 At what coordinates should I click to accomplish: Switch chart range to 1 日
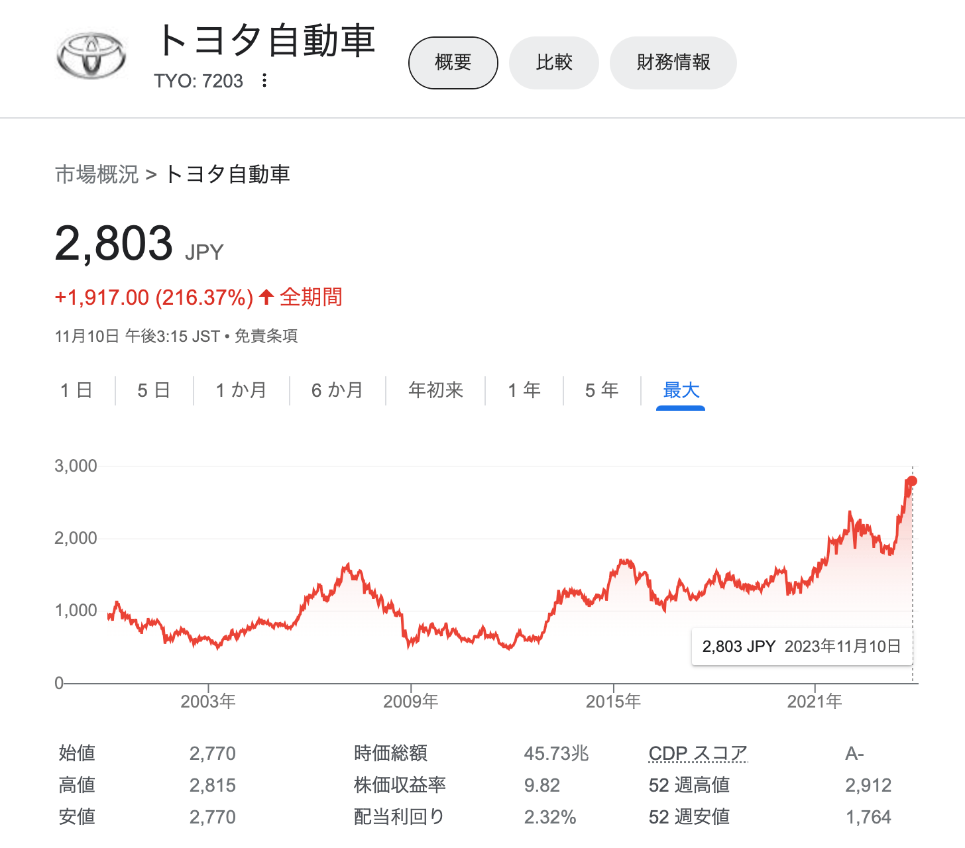click(76, 390)
